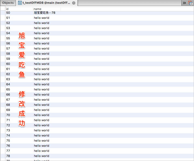Select id cell 55
Viewport: 194px width, 161px height.
point(8,38)
